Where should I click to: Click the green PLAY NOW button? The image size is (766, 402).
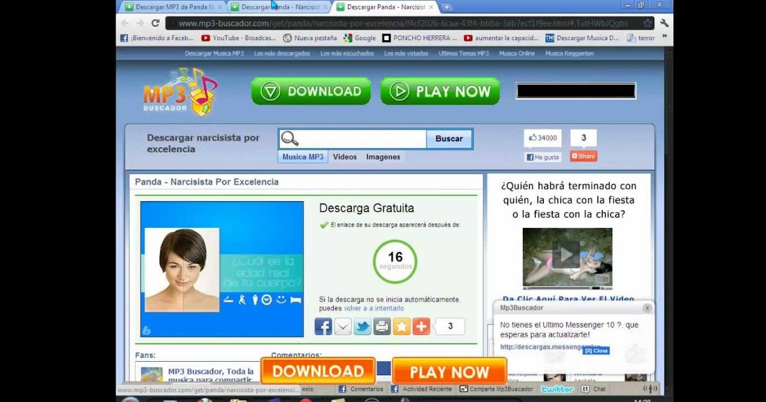pos(440,91)
